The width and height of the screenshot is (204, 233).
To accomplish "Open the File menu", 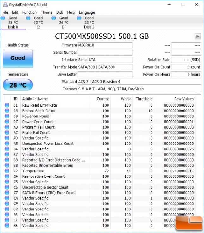I will pos(5,12).
